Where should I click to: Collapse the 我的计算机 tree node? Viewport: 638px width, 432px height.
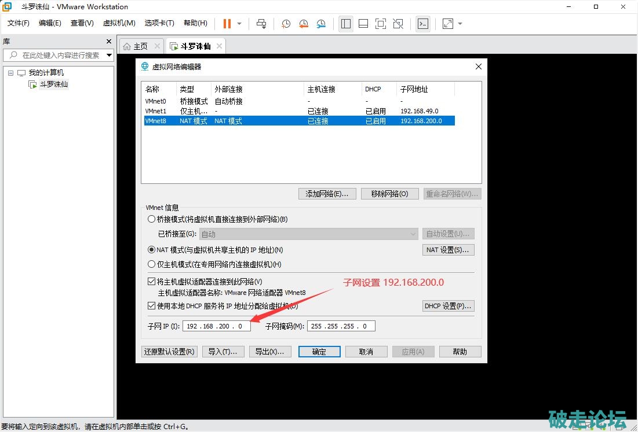tap(10, 73)
